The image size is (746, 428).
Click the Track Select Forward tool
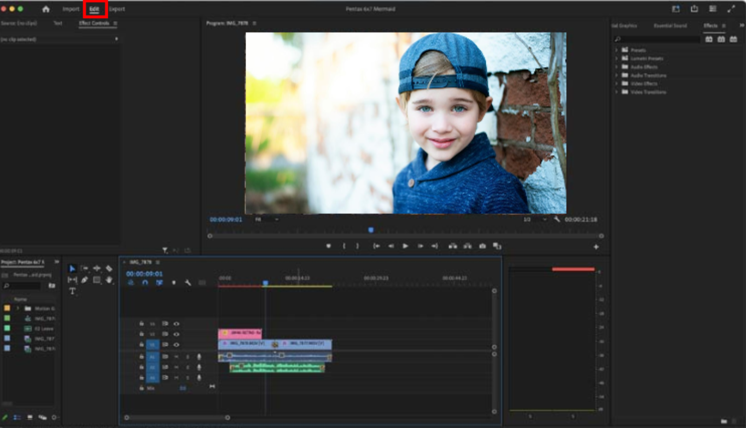click(85, 269)
